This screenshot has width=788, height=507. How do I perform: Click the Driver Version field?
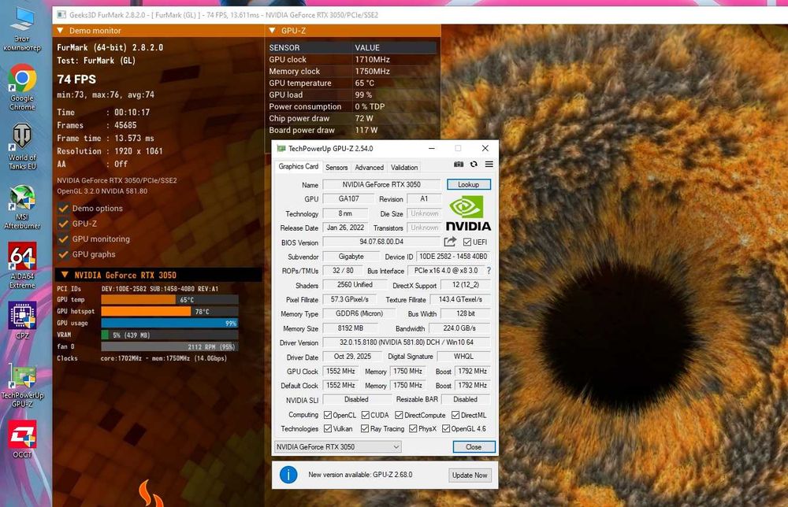coord(407,342)
